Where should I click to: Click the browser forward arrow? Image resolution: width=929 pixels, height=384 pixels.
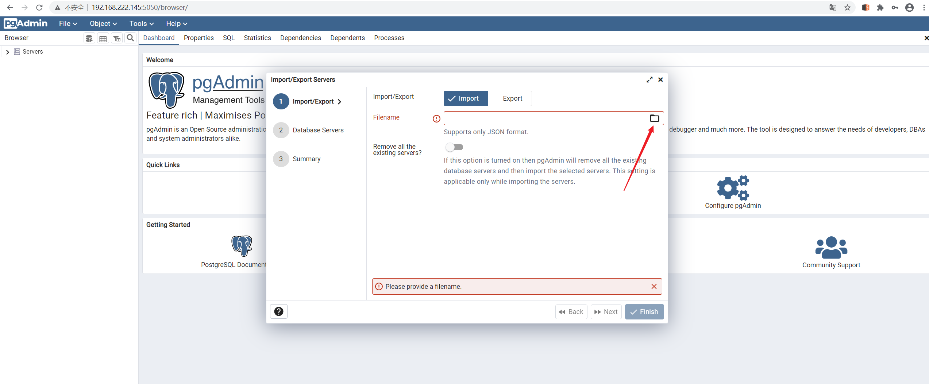24,7
